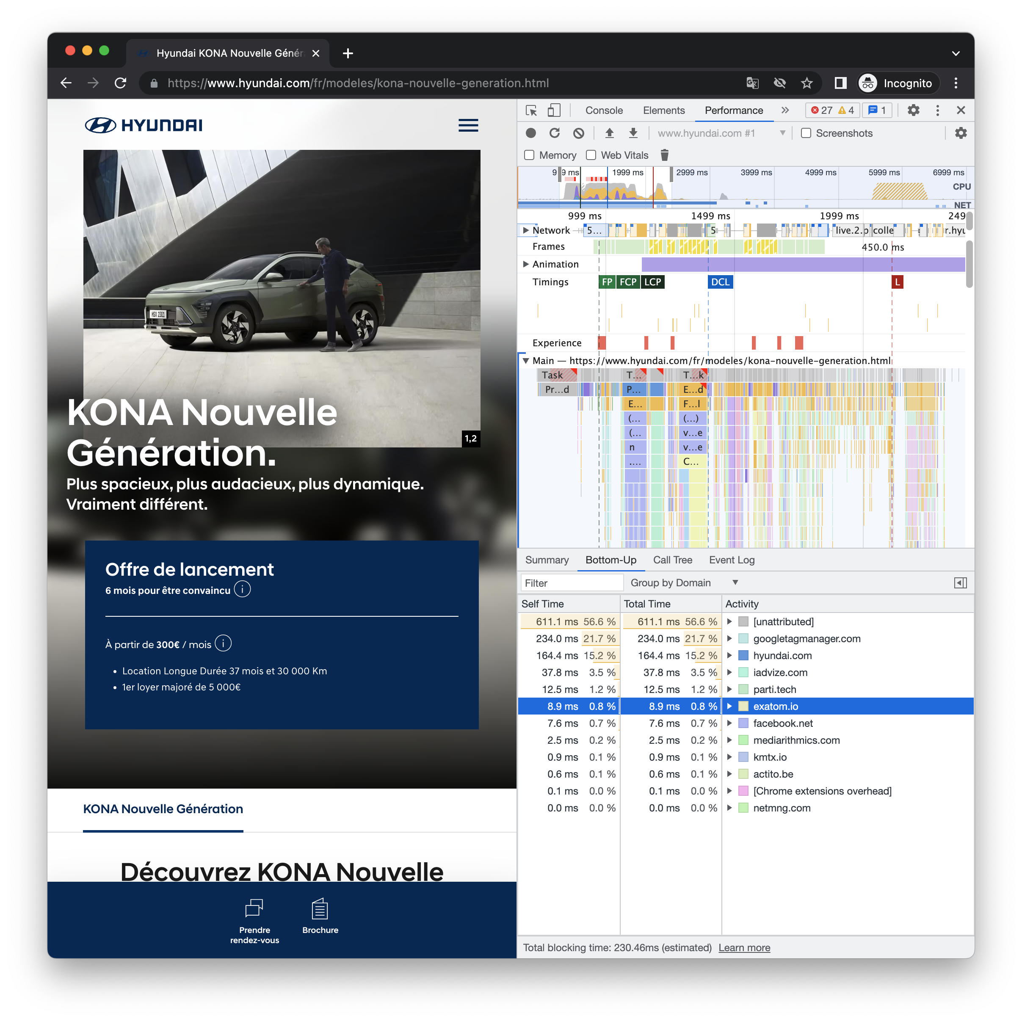
Task: Select the inspect element picker icon
Action: click(x=531, y=110)
